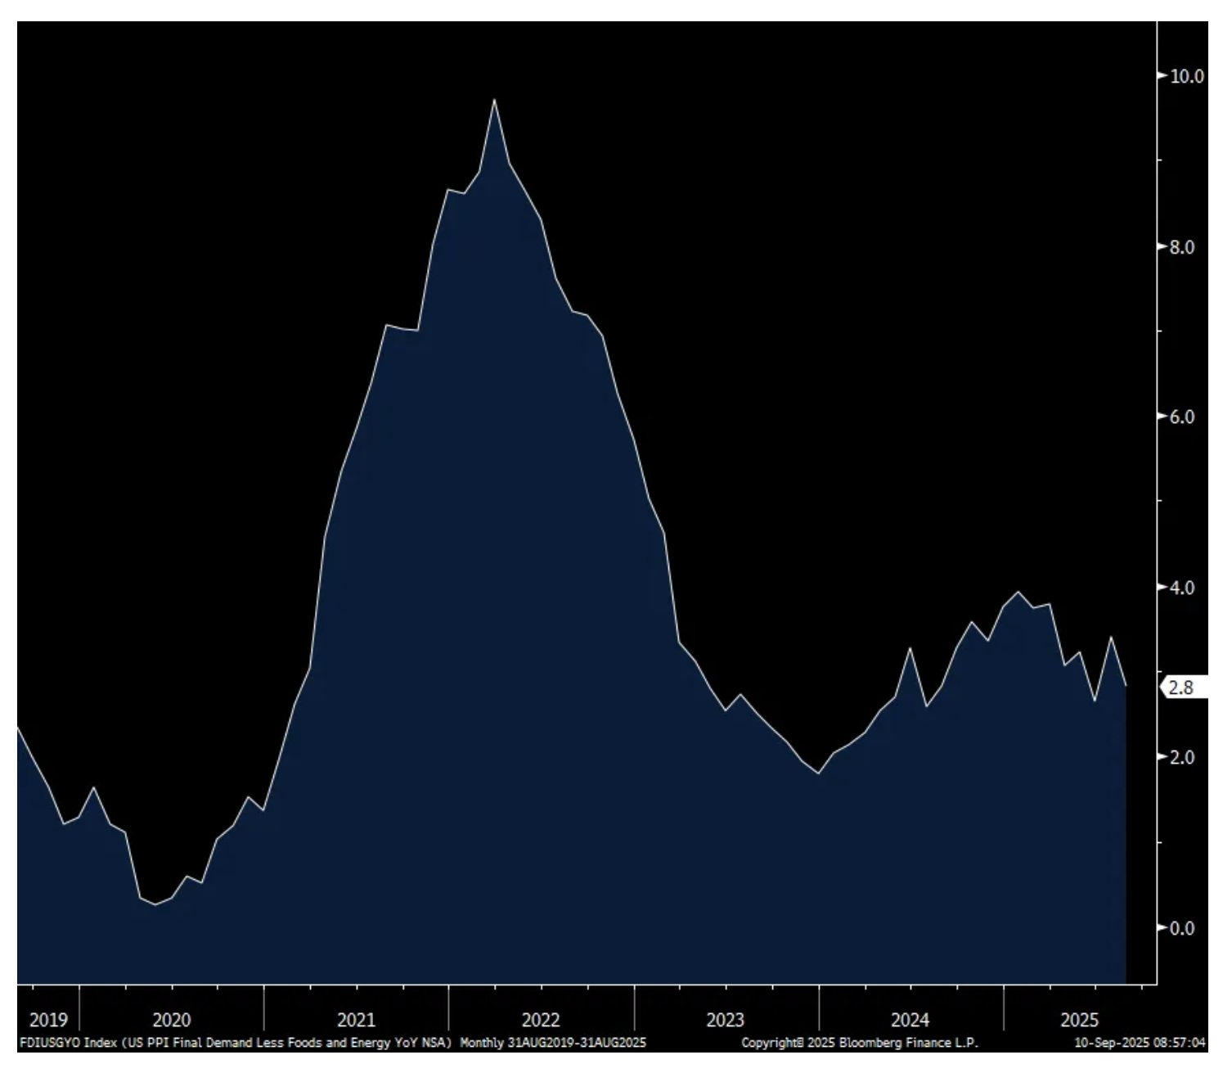Click the 0.0 y-axis label

[1181, 928]
